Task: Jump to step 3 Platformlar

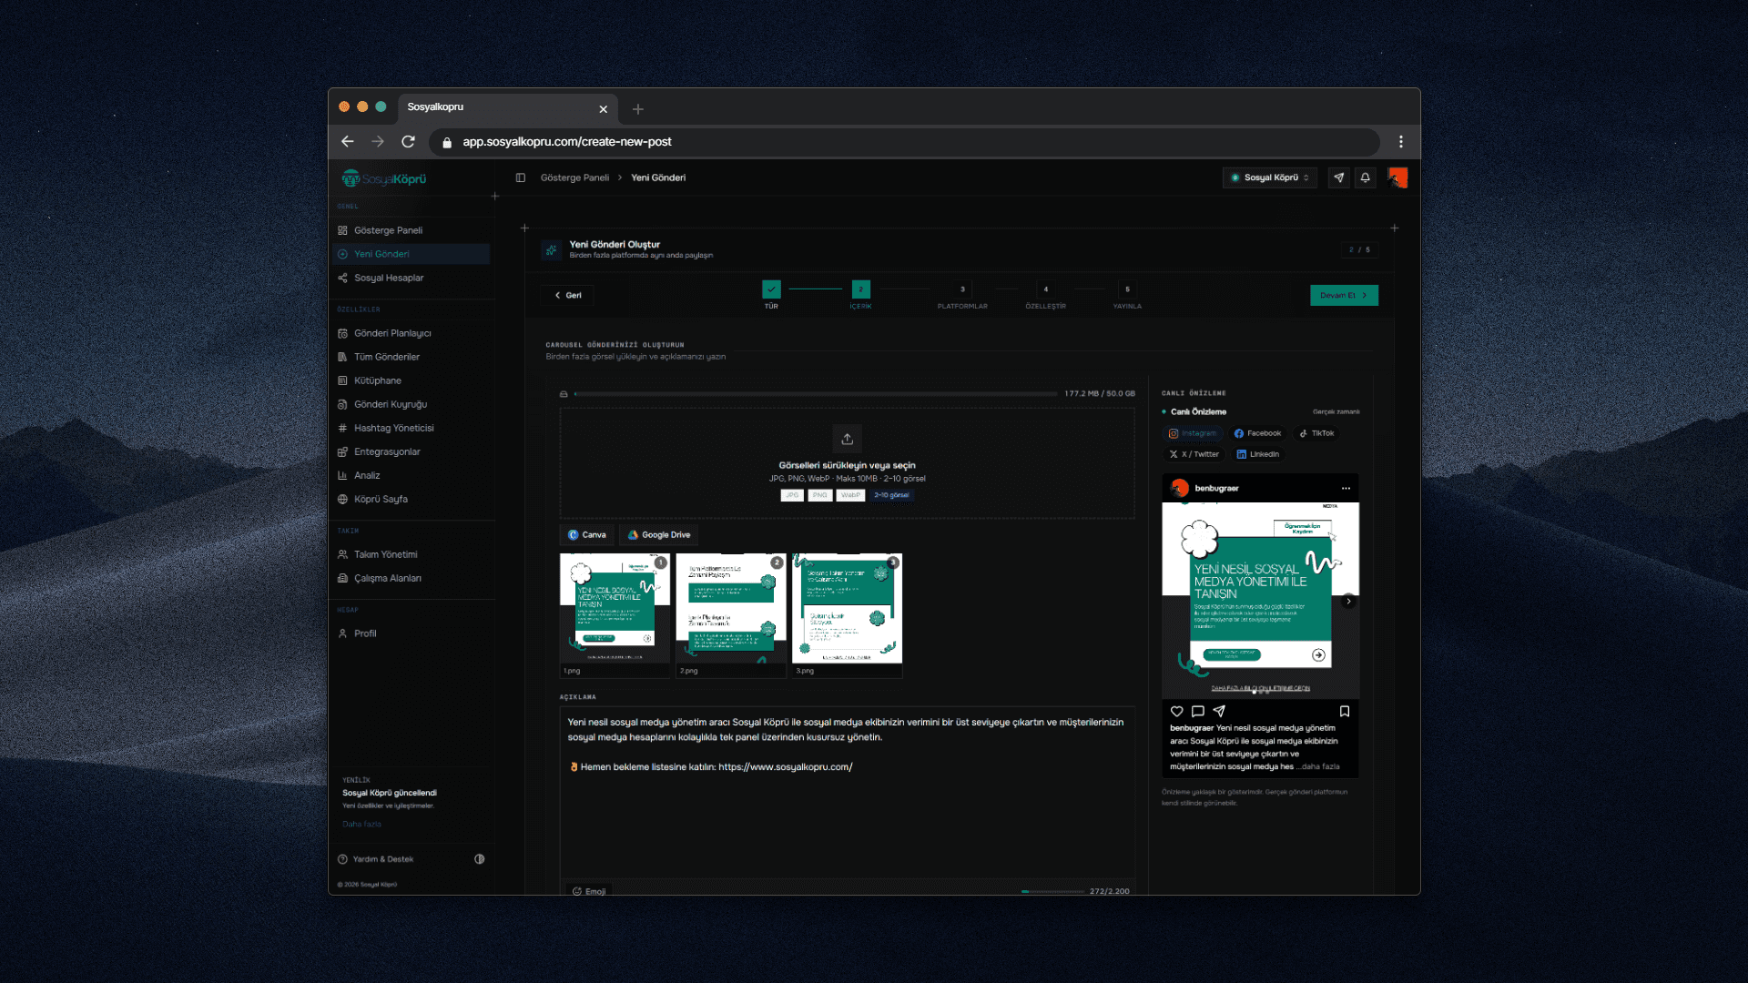Action: (x=962, y=289)
